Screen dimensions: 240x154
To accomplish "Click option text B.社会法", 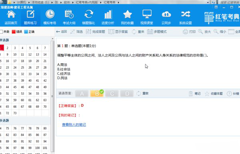I will point(64,69).
